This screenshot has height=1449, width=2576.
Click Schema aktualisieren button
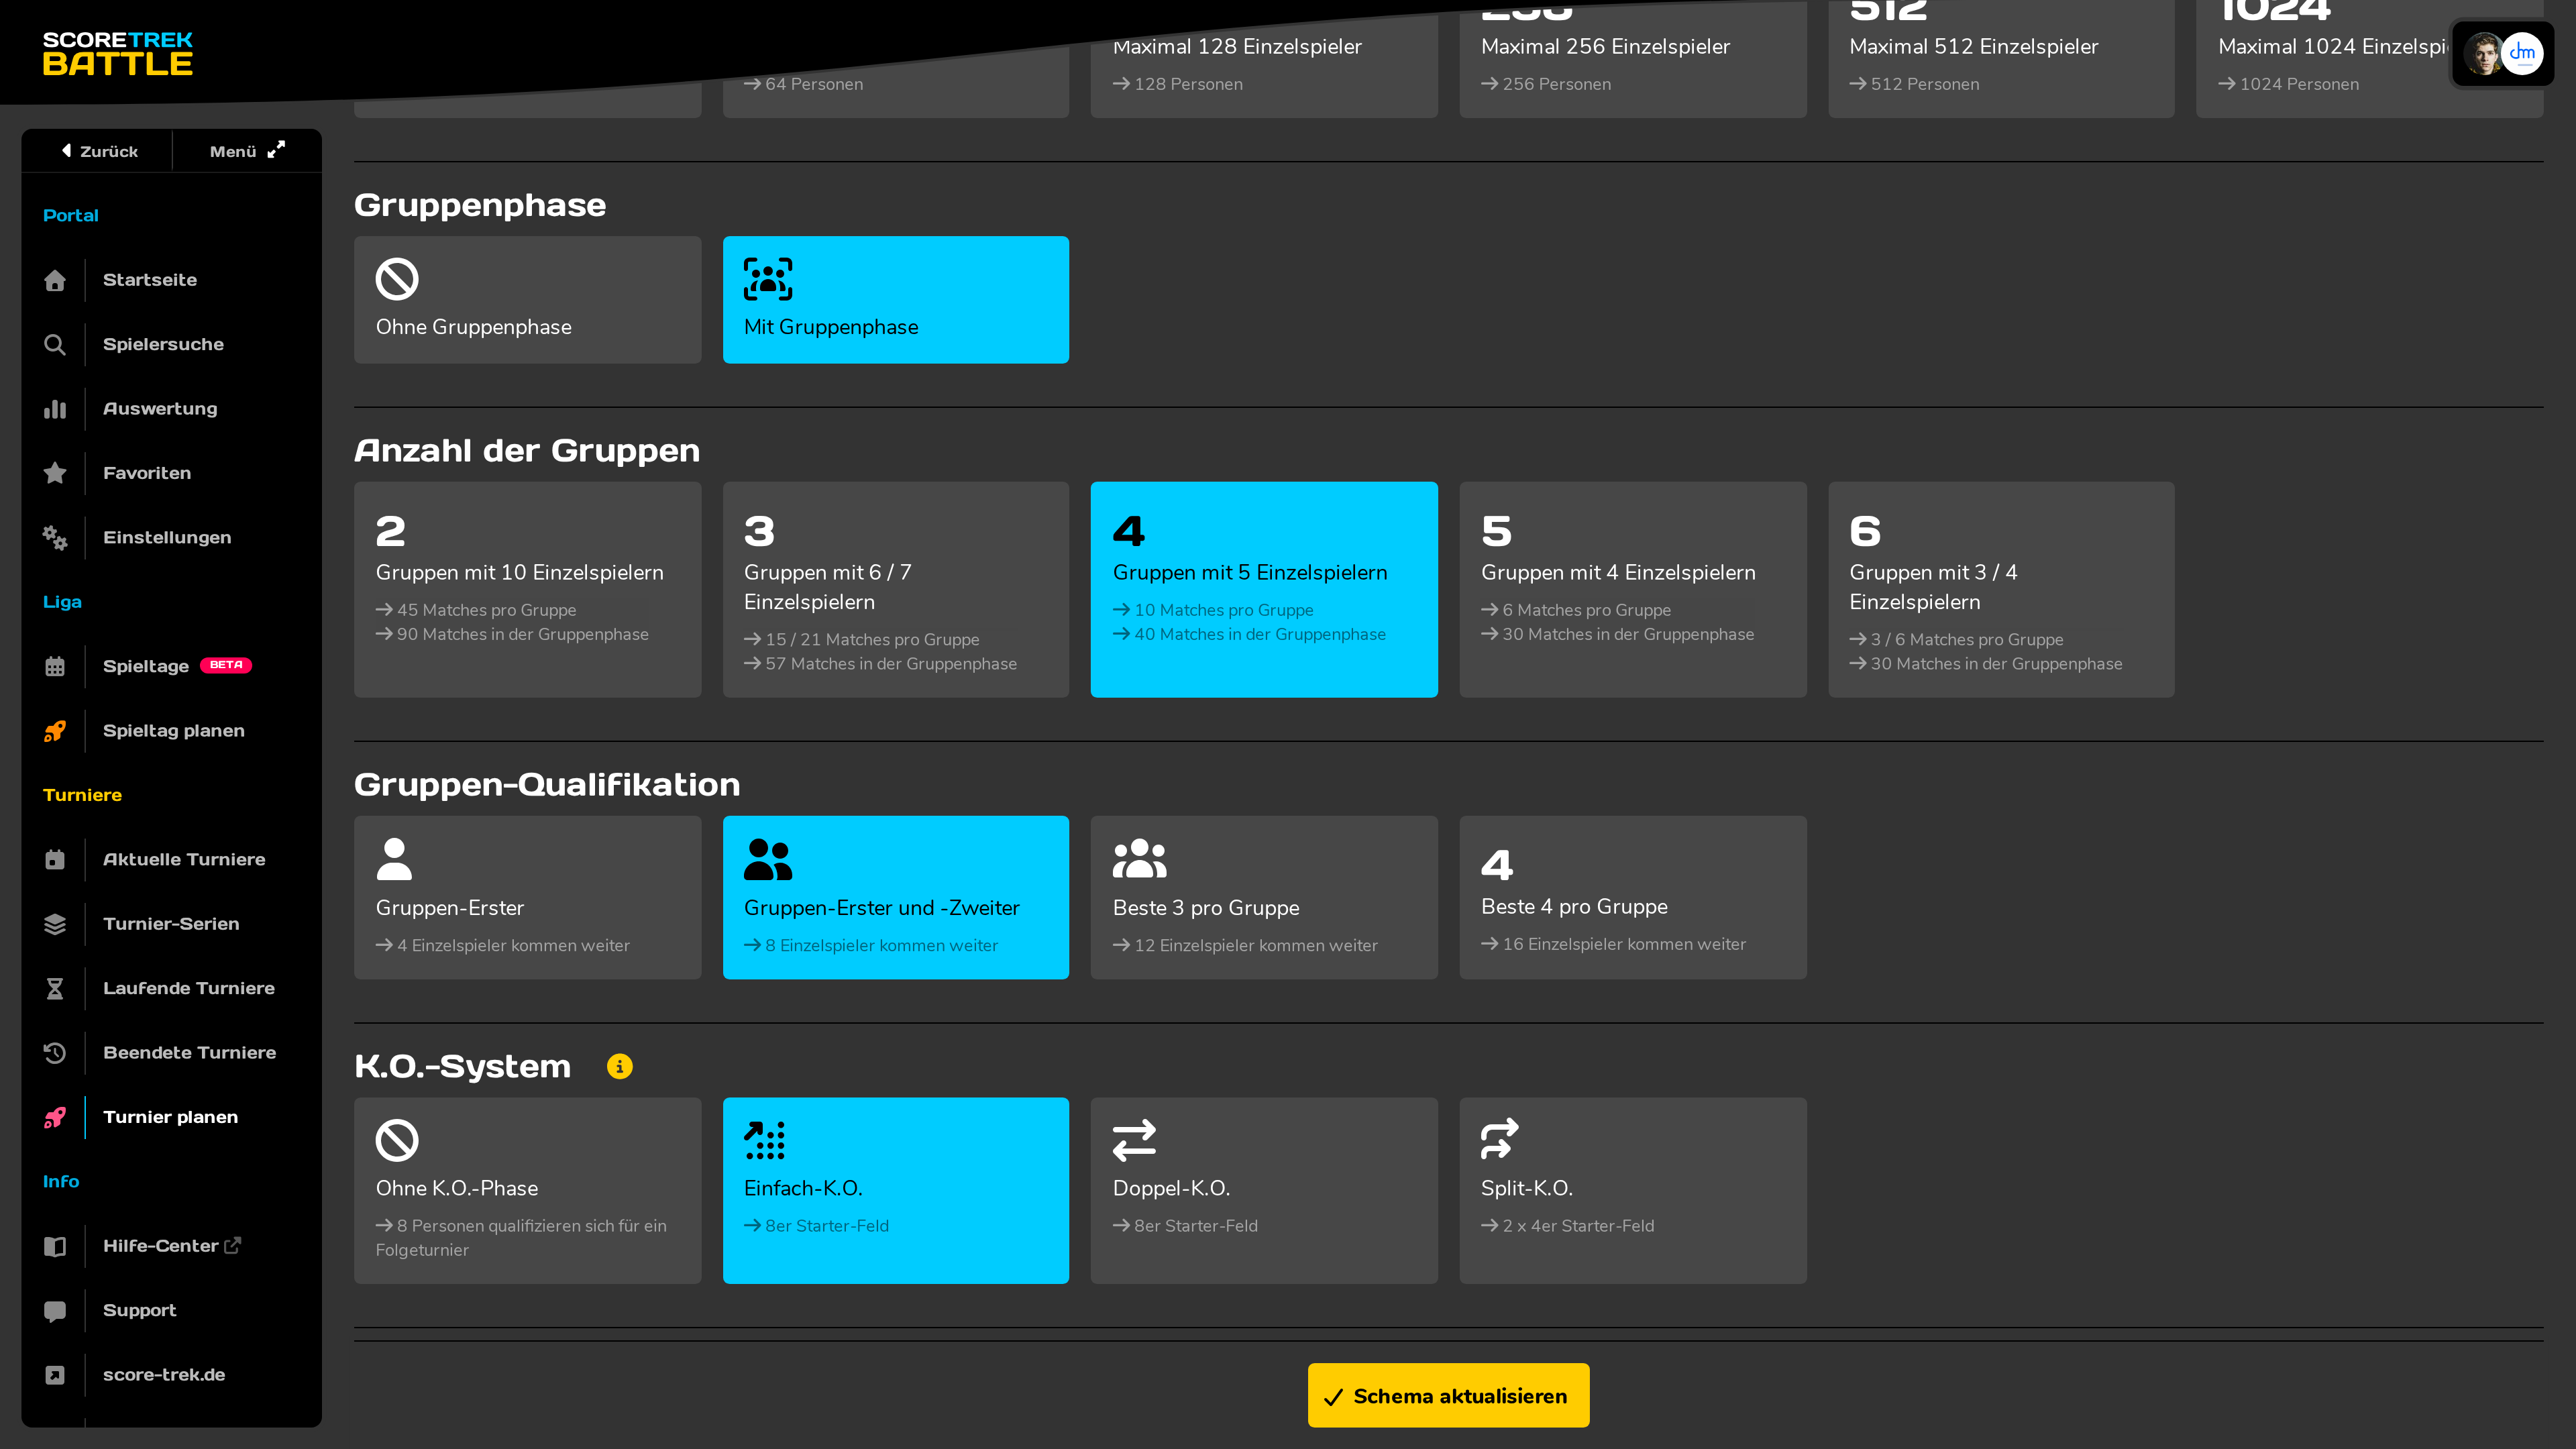(1448, 1395)
